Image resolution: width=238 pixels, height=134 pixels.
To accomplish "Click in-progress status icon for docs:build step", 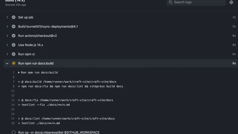I will point(13,63).
